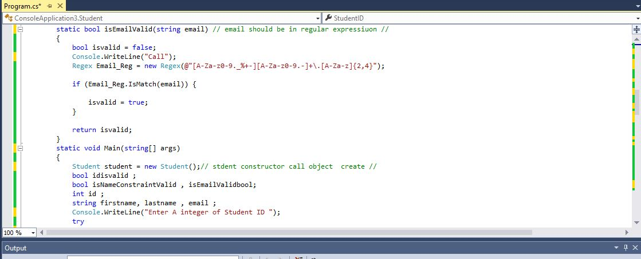Click the 'email should be in regular expressiuon' comment
The image size is (641, 259).
(x=301, y=29)
